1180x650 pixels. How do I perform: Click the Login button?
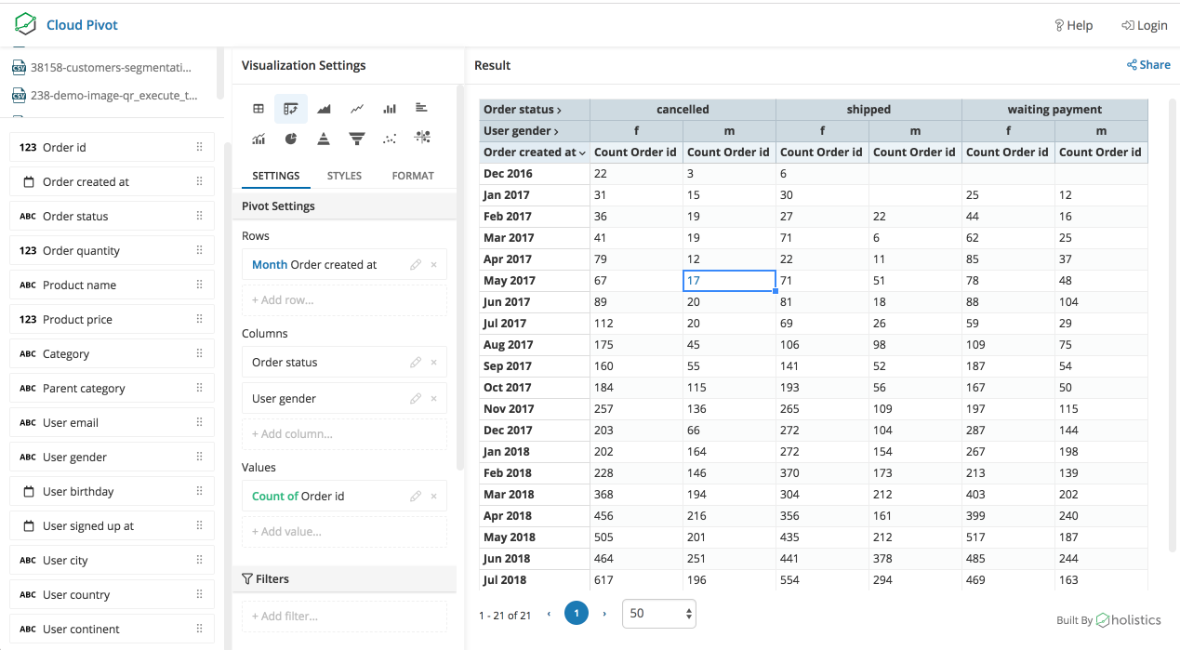coord(1145,25)
